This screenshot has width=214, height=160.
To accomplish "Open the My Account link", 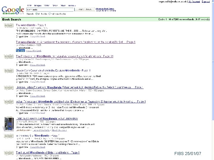I will pyautogui.click(x=194, y=1).
